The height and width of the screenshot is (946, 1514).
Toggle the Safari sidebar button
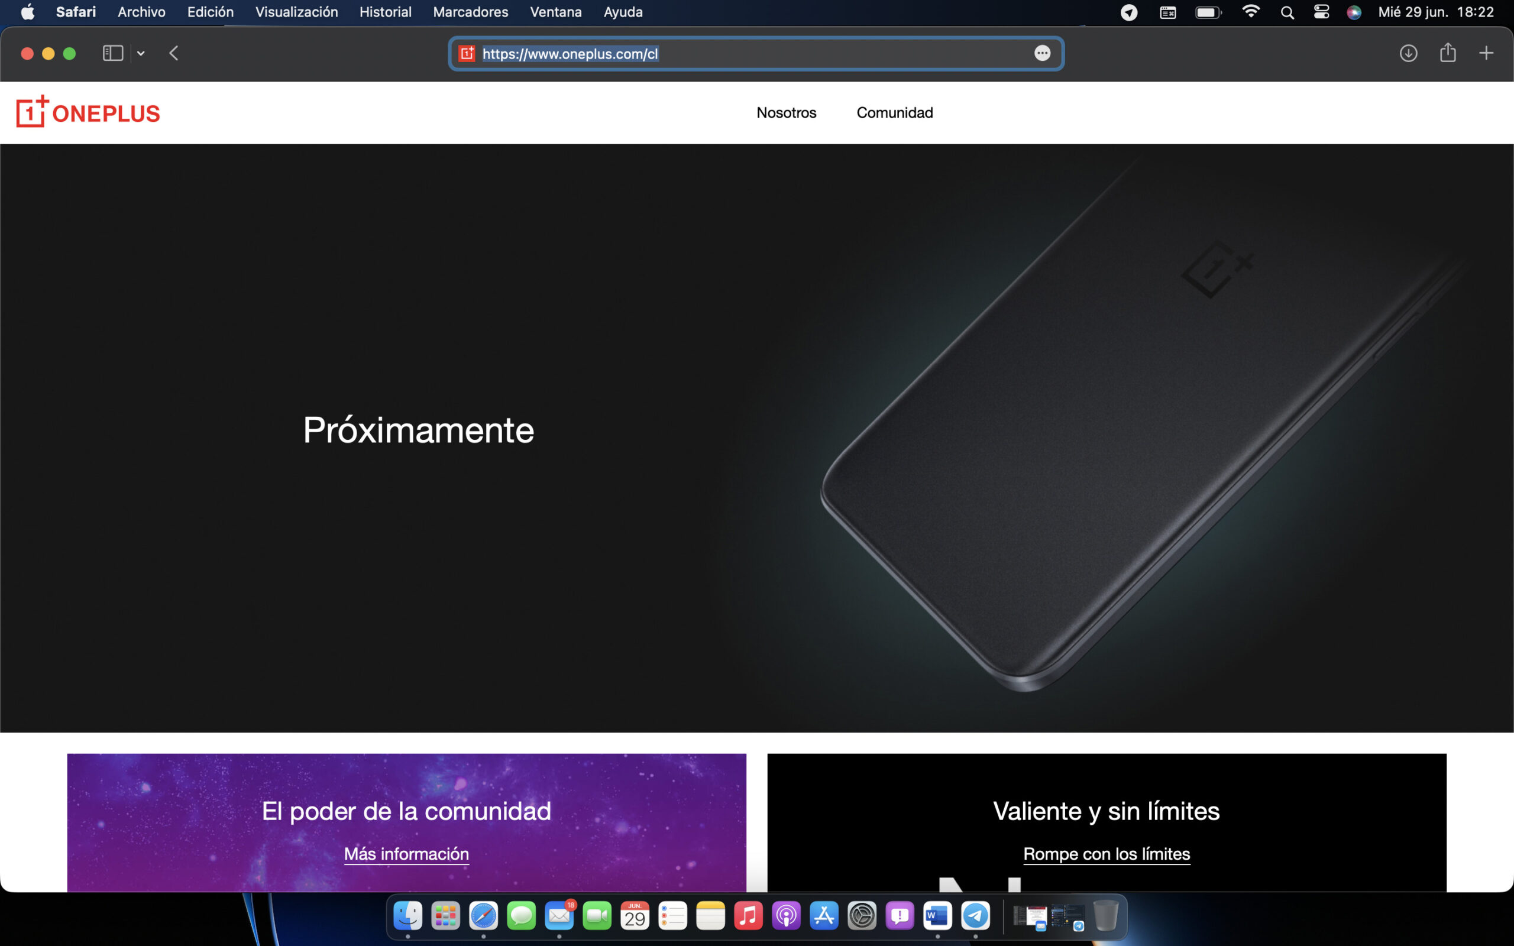[x=112, y=53]
